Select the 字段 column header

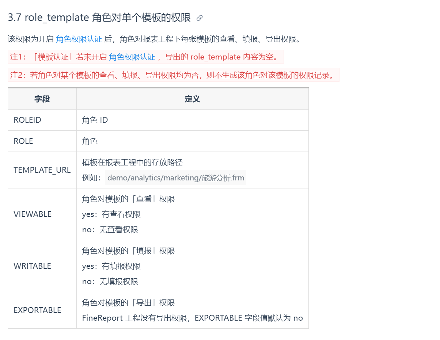[x=42, y=99]
